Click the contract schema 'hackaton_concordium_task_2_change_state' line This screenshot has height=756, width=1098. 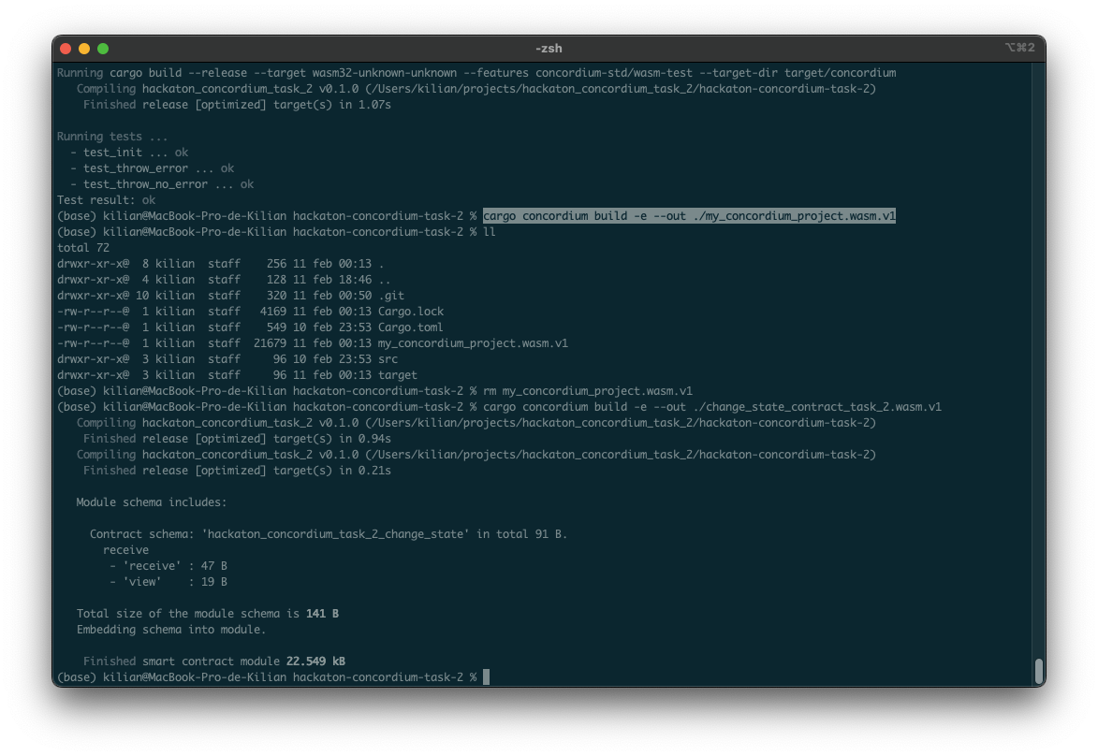click(x=329, y=534)
